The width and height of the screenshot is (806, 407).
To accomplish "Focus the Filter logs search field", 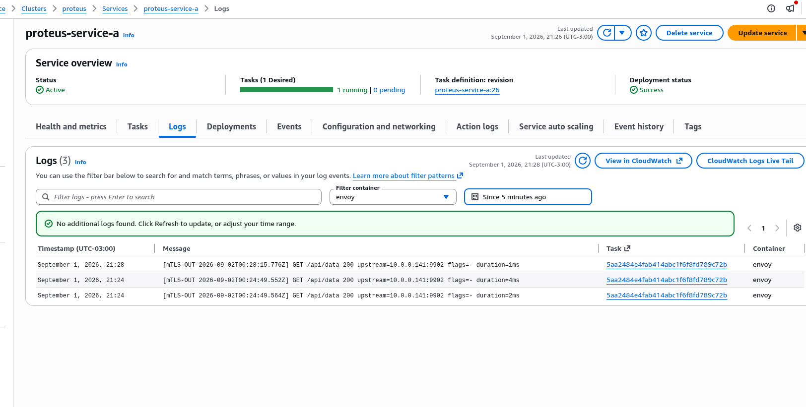I will [x=179, y=197].
